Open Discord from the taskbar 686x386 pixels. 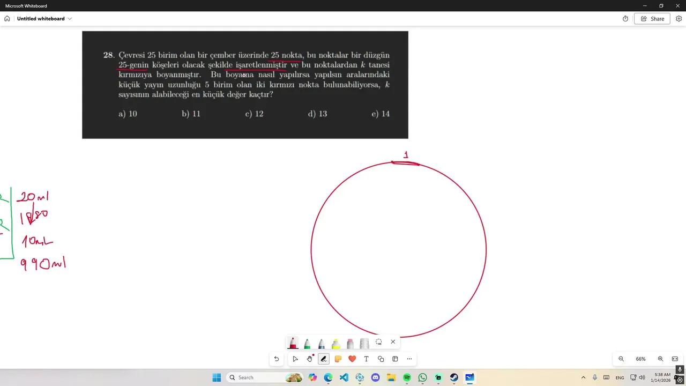coord(375,377)
